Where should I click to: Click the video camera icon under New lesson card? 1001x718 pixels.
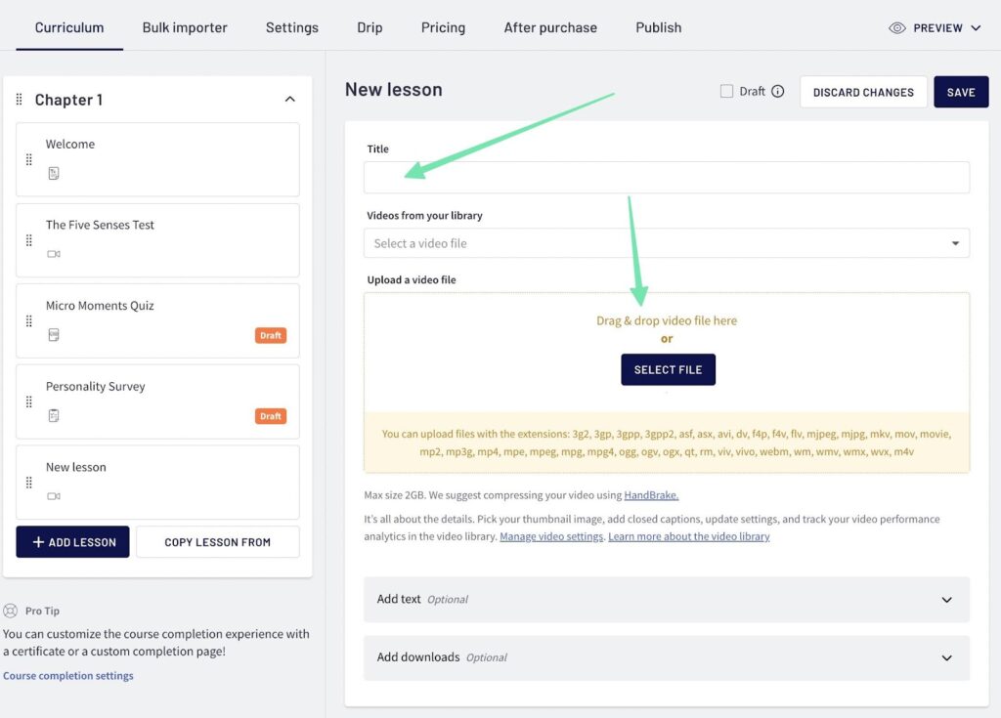54,496
